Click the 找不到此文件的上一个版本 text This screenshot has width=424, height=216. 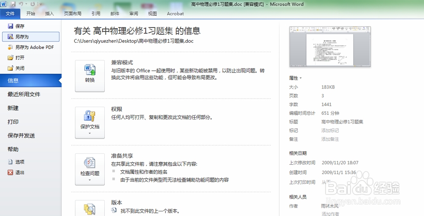[150, 211]
